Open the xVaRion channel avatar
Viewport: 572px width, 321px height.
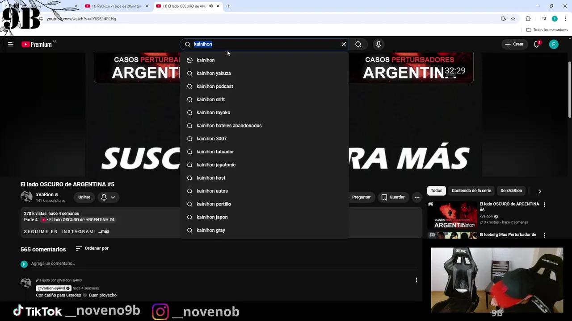click(26, 197)
